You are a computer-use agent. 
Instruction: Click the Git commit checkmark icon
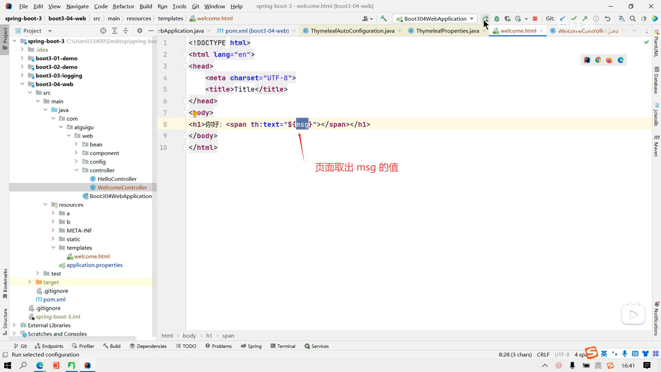(574, 19)
